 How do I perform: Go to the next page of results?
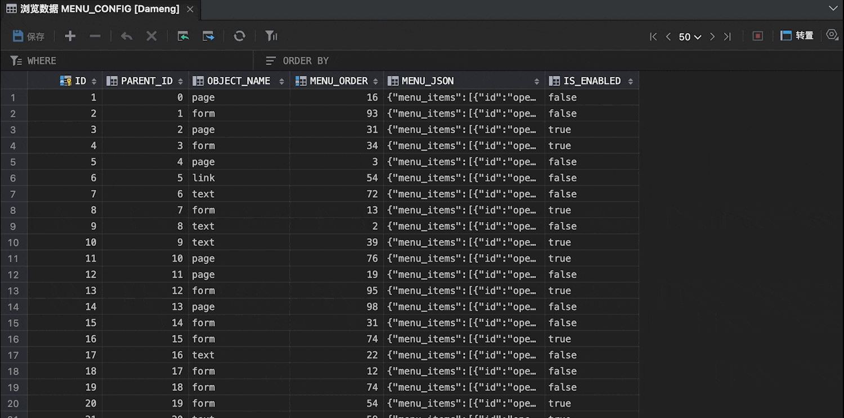(712, 37)
